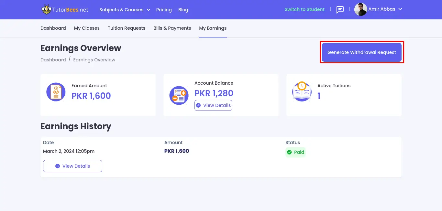The image size is (442, 211).
Task: Expand the Subjects & Courses dropdown
Action: tap(121, 10)
